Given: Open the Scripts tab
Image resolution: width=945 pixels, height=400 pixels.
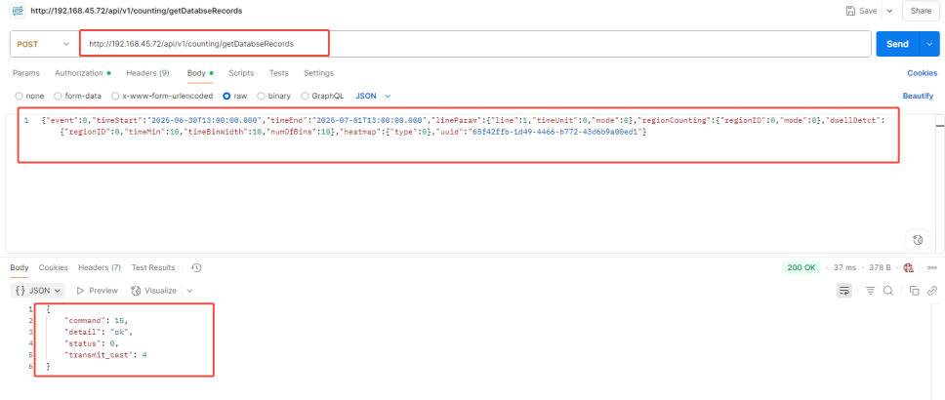Looking at the screenshot, I should tap(241, 73).
